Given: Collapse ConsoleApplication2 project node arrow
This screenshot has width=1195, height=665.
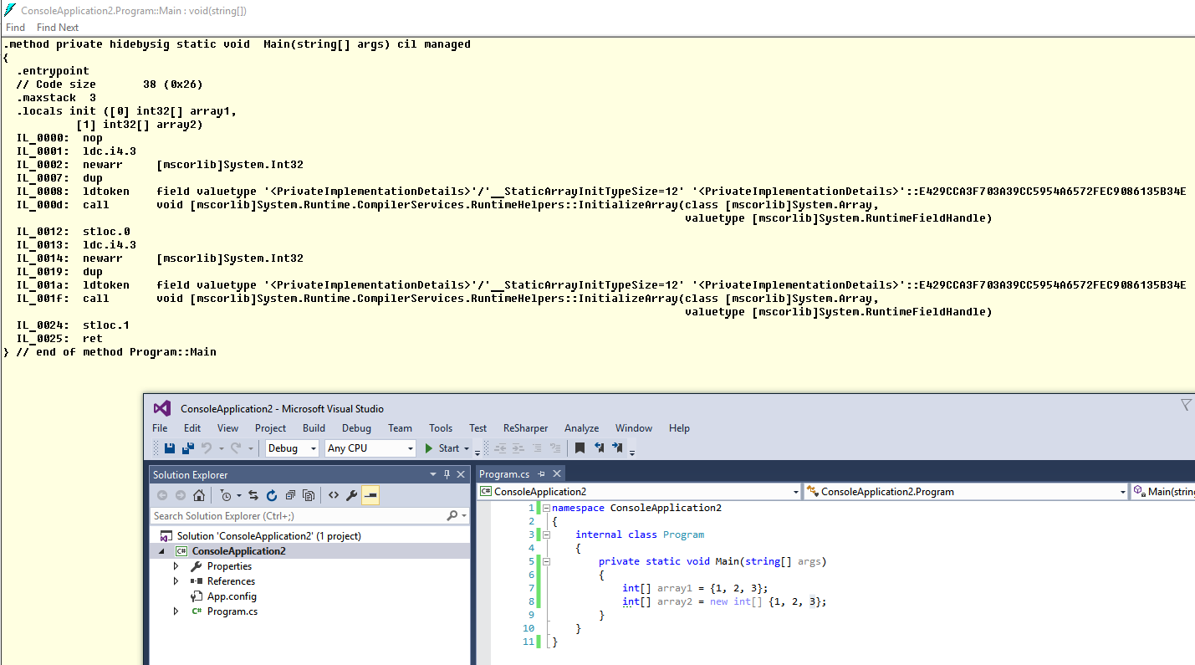Looking at the screenshot, I should (x=162, y=551).
